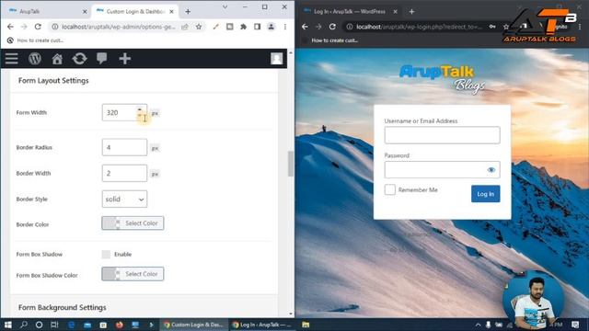Open Windows taskbar search

click(x=24, y=325)
